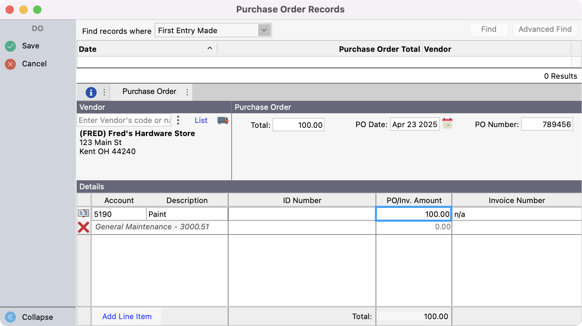582x326 pixels.
Task: Click the account ledger icon on line 5190
Action: tap(84, 213)
